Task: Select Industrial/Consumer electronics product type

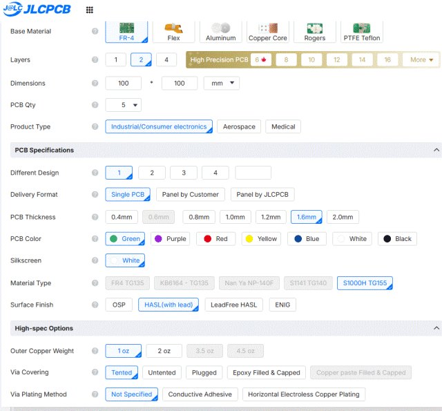Action: click(159, 126)
